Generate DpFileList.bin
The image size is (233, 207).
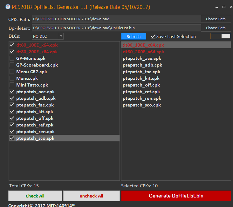coord(176,196)
